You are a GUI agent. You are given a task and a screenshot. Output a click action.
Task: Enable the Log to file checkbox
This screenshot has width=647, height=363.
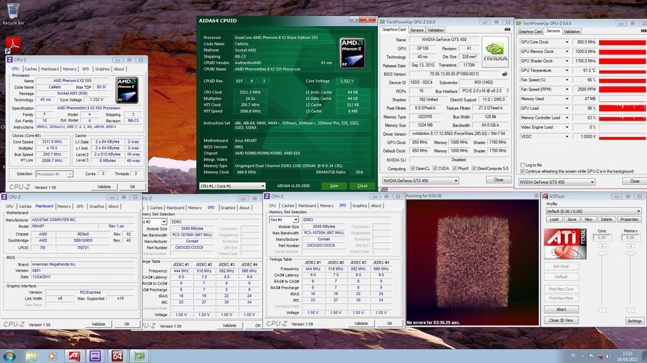(522, 165)
